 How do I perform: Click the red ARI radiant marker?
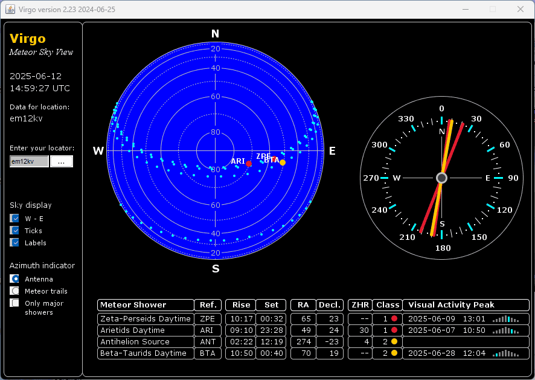point(249,164)
